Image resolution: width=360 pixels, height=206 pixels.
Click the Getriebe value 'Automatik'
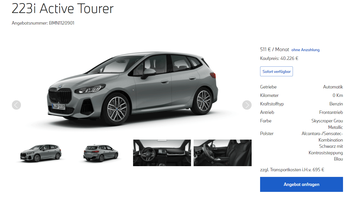coord(333,87)
